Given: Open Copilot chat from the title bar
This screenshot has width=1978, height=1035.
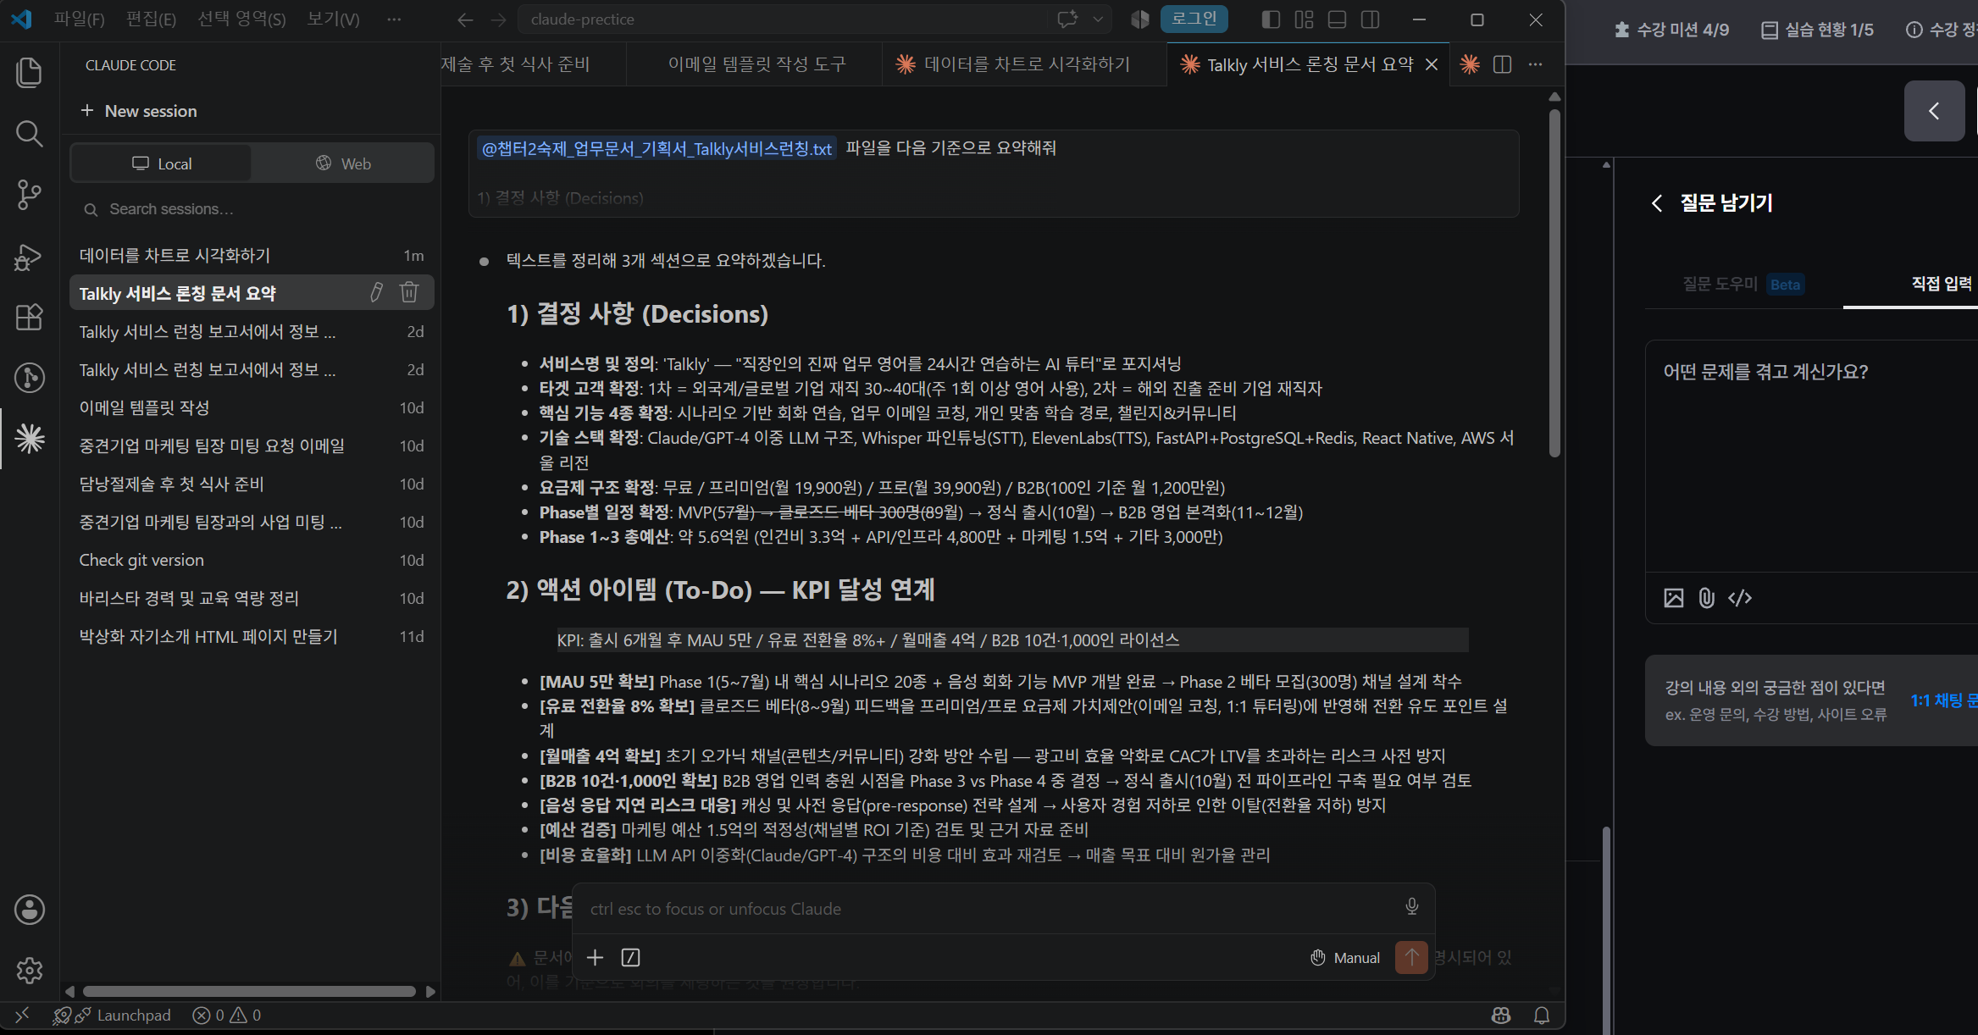Looking at the screenshot, I should [1067, 19].
